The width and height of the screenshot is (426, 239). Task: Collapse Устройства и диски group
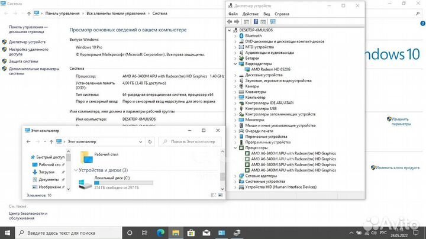pos(76,170)
